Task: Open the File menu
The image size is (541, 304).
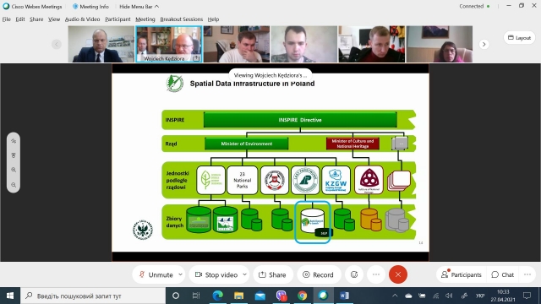Action: (7, 19)
